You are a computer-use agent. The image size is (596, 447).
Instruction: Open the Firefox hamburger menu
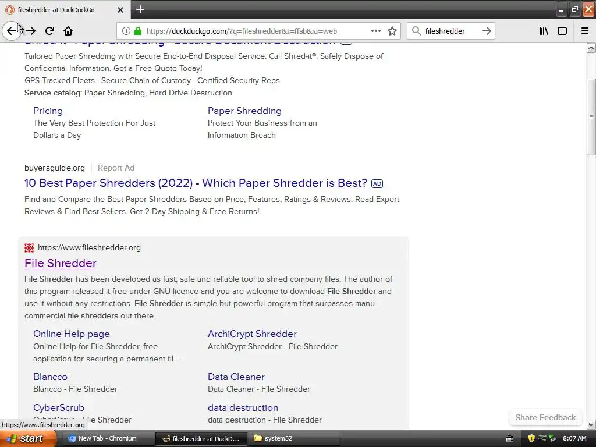click(x=585, y=31)
